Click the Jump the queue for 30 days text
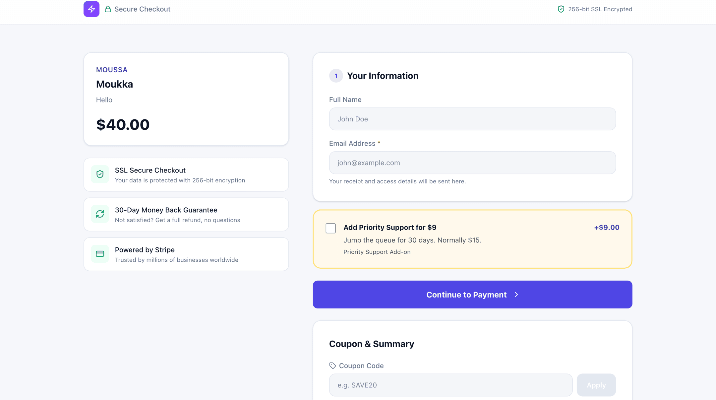Image resolution: width=716 pixels, height=400 pixels. point(412,240)
